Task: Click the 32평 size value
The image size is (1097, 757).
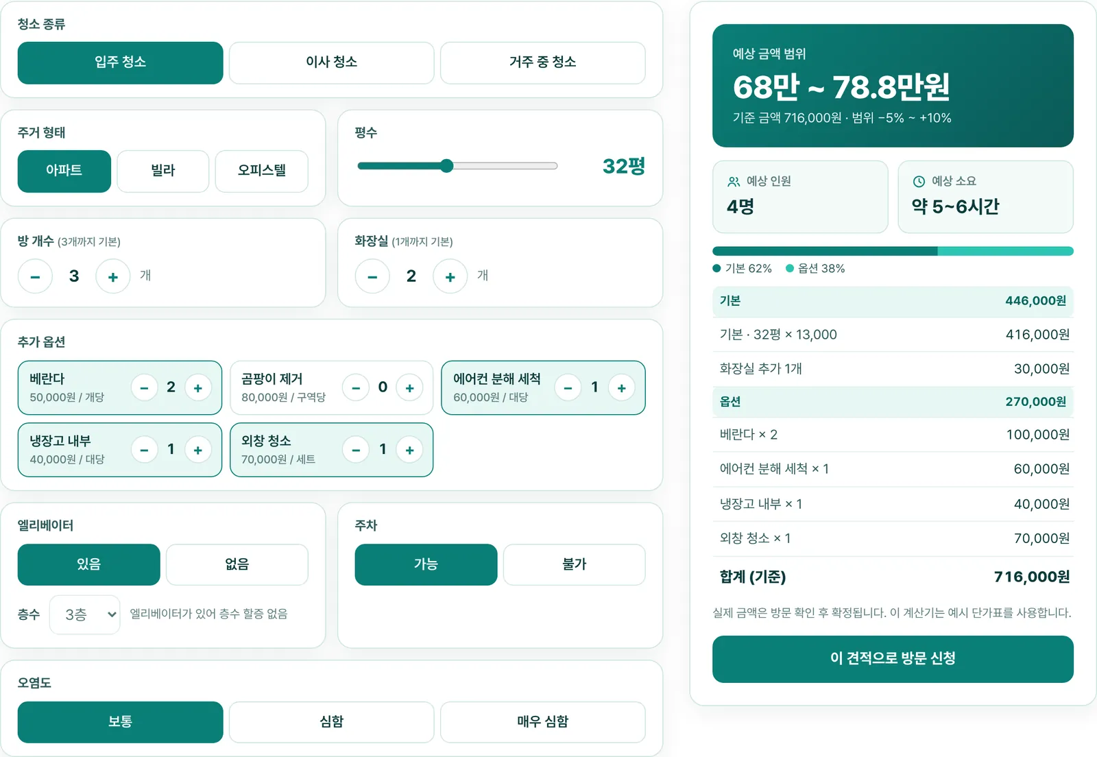Action: tap(624, 166)
